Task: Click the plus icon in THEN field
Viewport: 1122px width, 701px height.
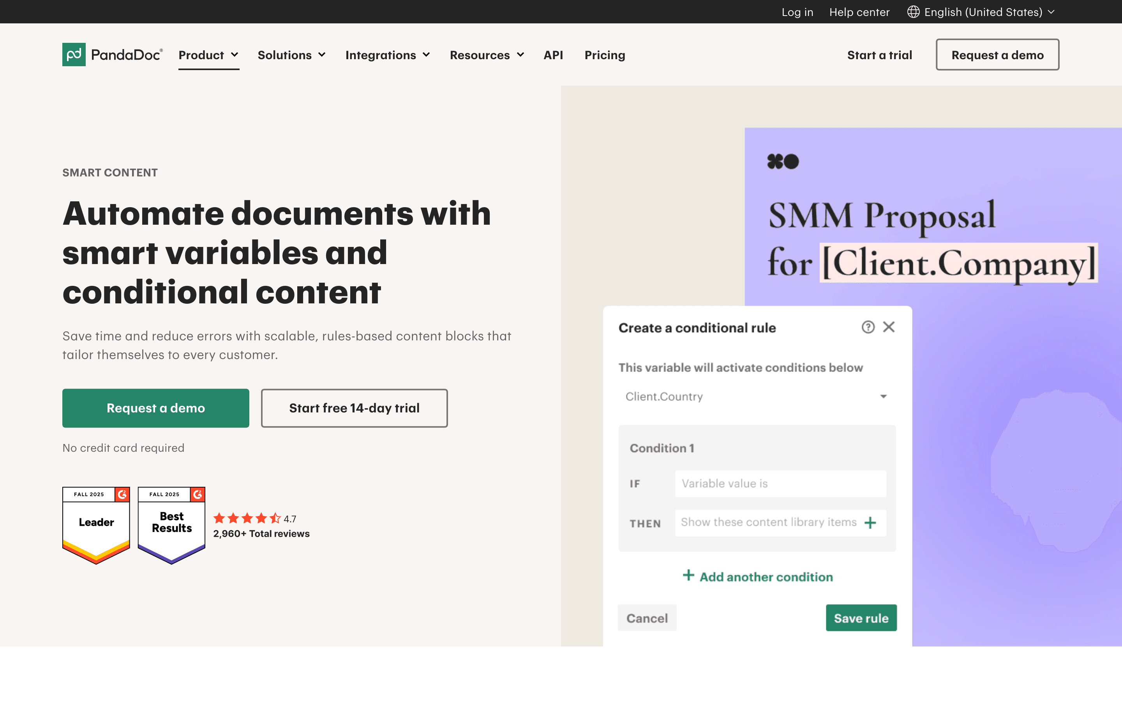Action: click(x=870, y=523)
